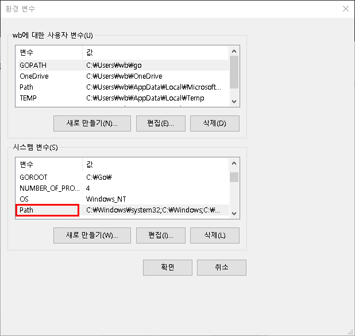355x336 pixels.
Task: Click the 변수 column header in system list
Action: coord(49,165)
